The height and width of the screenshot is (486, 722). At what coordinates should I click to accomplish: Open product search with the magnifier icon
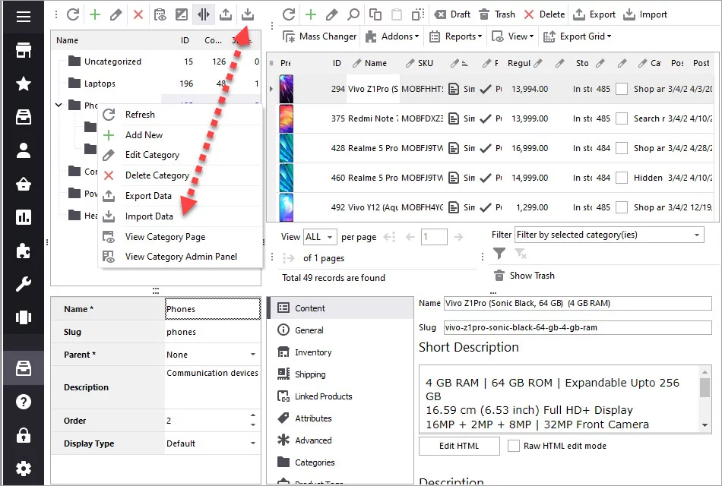[x=354, y=14]
